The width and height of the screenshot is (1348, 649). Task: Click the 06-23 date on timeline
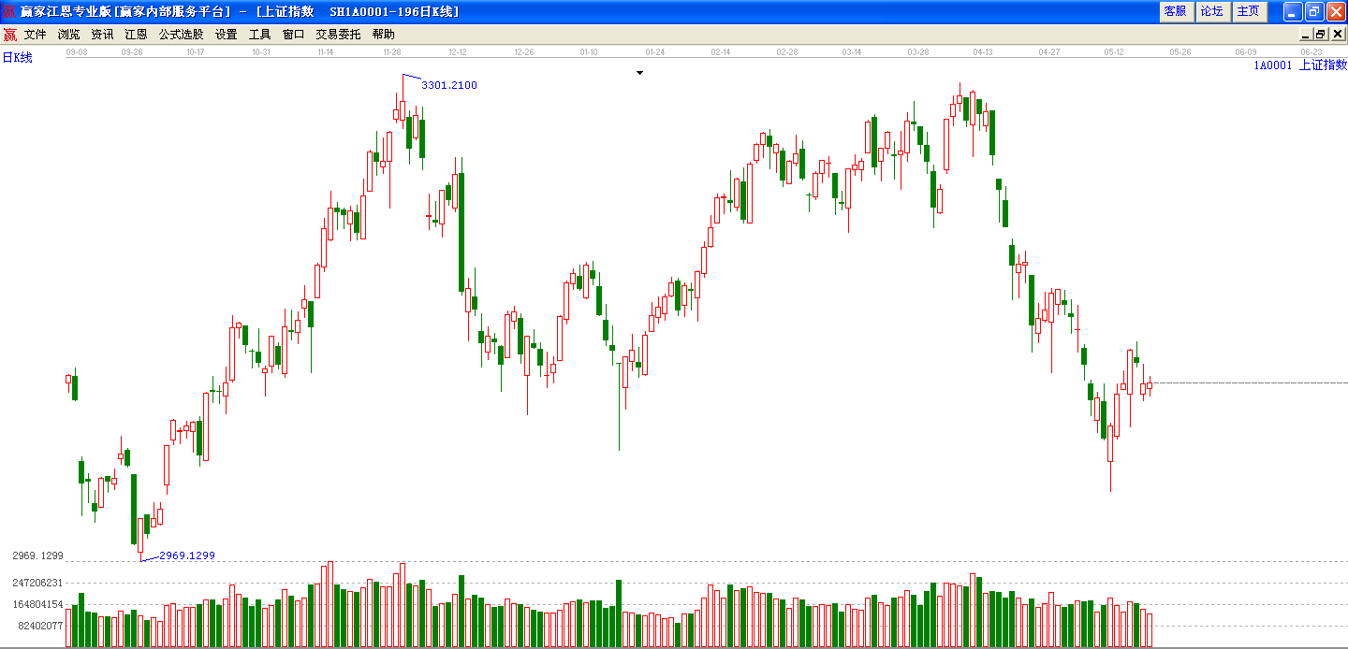pos(1311,52)
